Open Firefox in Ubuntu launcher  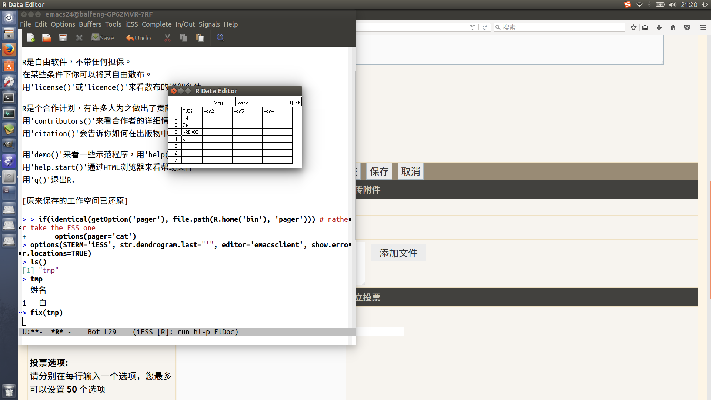[9, 50]
